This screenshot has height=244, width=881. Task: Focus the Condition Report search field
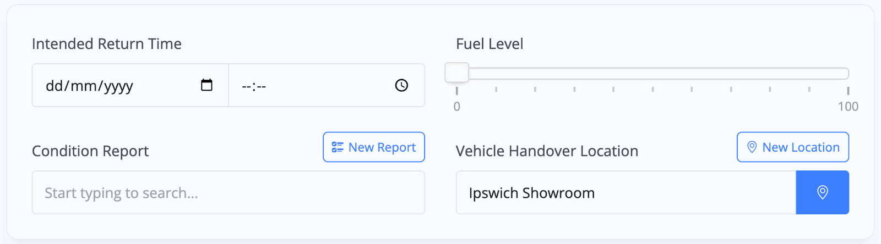click(x=229, y=192)
